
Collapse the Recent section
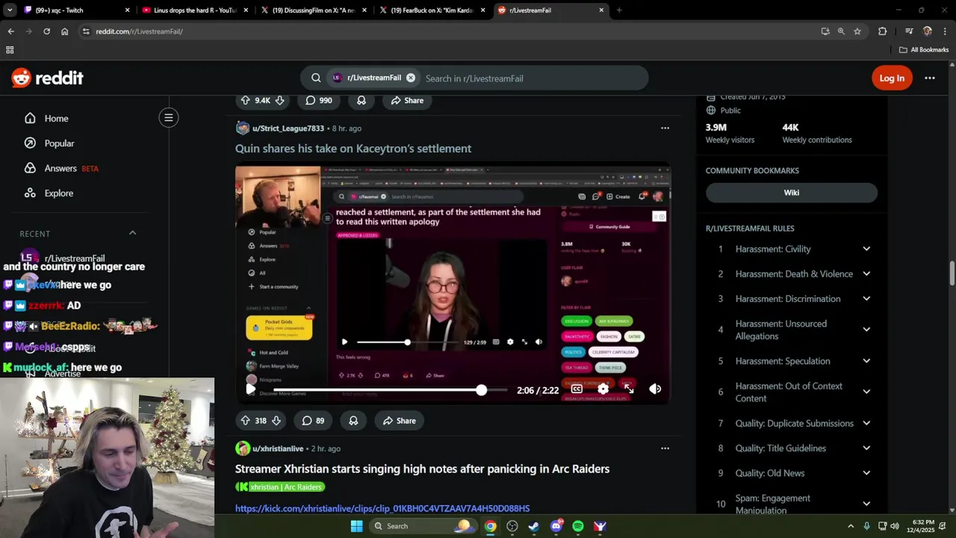point(132,233)
